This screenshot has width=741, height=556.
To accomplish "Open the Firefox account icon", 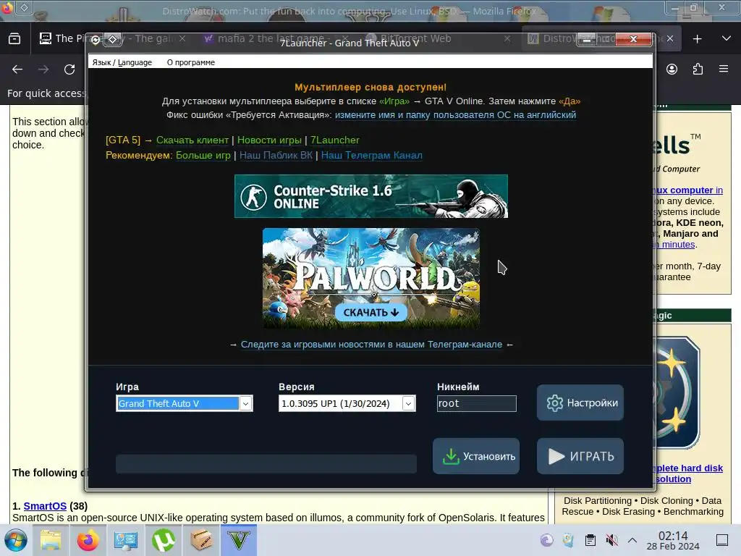I will coord(672,69).
